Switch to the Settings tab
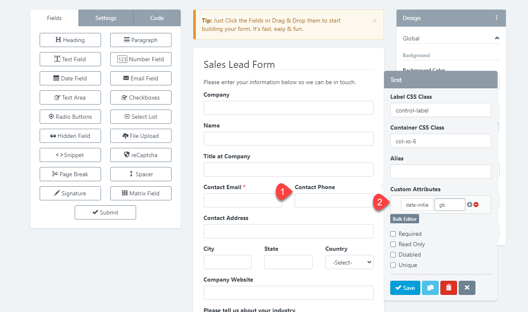The height and width of the screenshot is (312, 528). pyautogui.click(x=106, y=18)
